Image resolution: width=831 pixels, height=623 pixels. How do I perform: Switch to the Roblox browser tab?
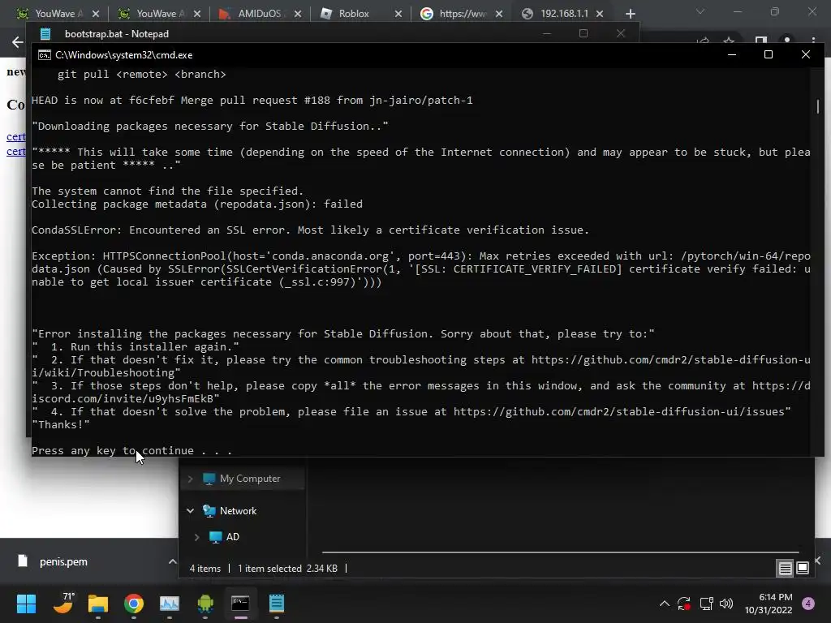pyautogui.click(x=354, y=14)
